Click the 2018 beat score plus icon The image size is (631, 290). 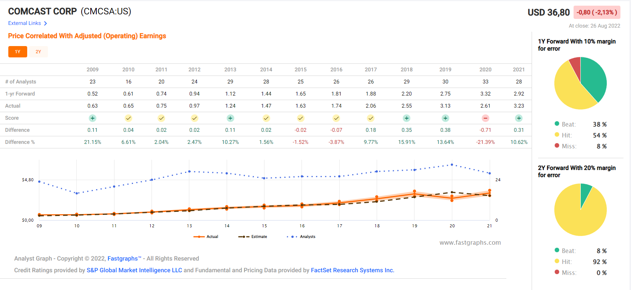pyautogui.click(x=407, y=118)
